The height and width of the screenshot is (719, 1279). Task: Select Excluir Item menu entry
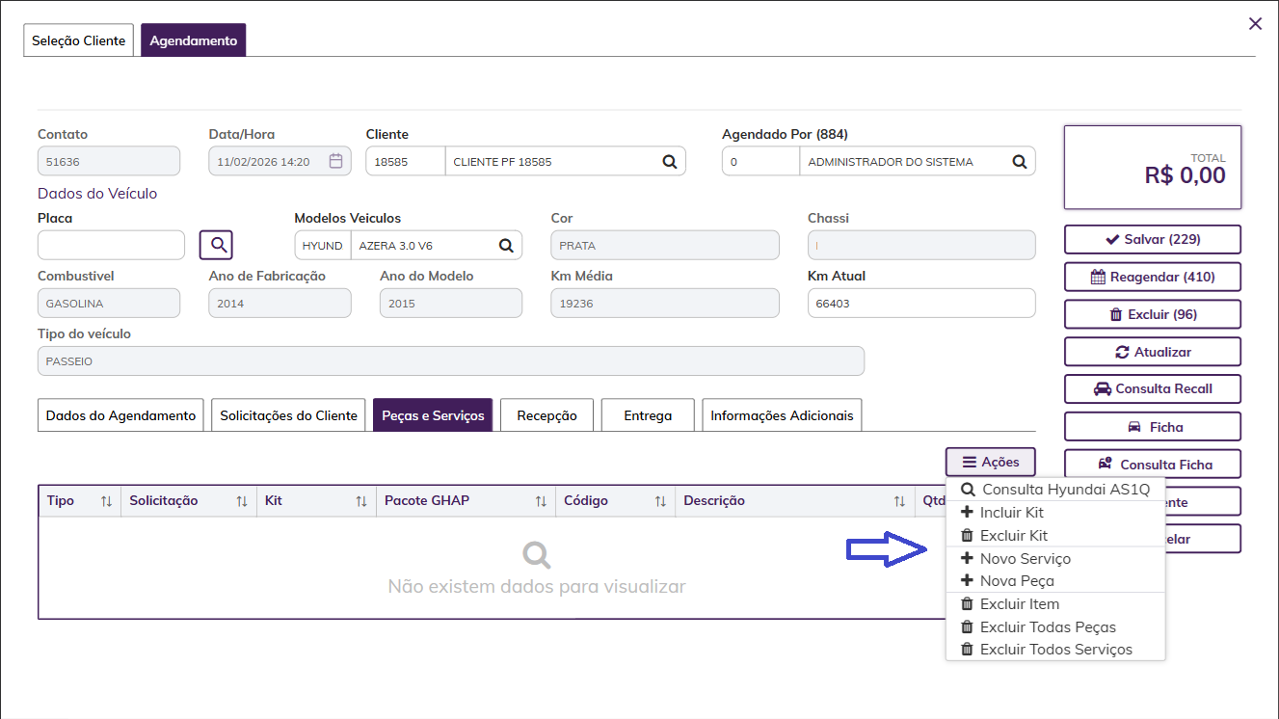(x=1055, y=604)
